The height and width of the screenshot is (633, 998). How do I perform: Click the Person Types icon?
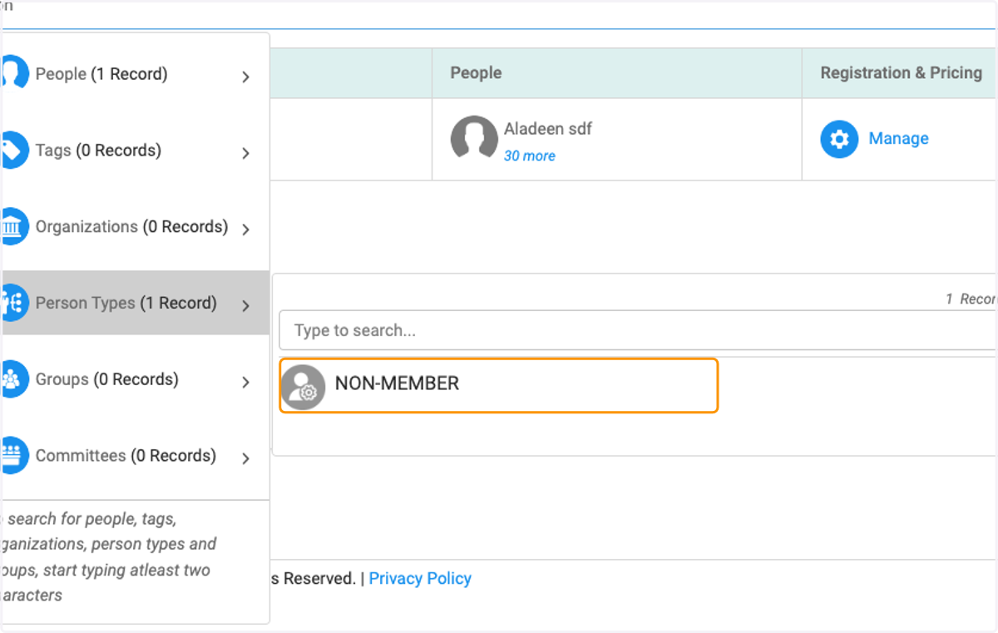(x=14, y=304)
